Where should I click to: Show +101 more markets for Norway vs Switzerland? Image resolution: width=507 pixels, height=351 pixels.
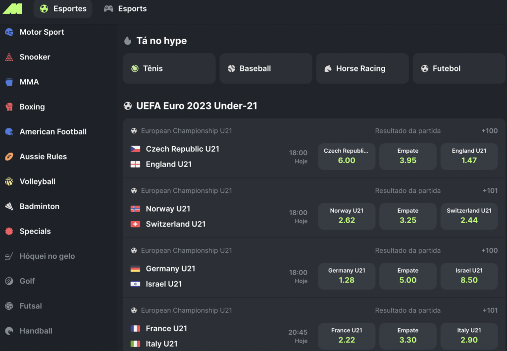489,191
